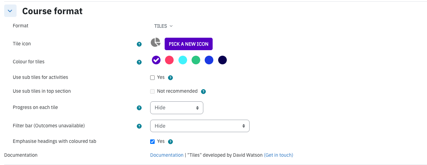This screenshot has width=427, height=165.
Task: Click the Pick a New Icon button
Action: (x=188, y=44)
